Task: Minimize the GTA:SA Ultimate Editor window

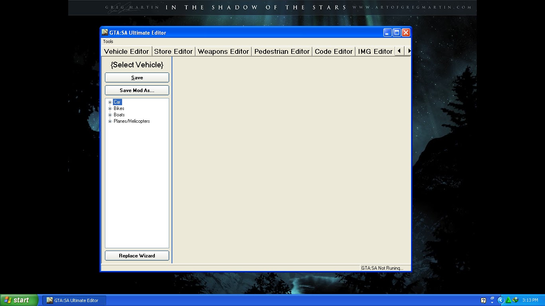Action: pyautogui.click(x=387, y=33)
